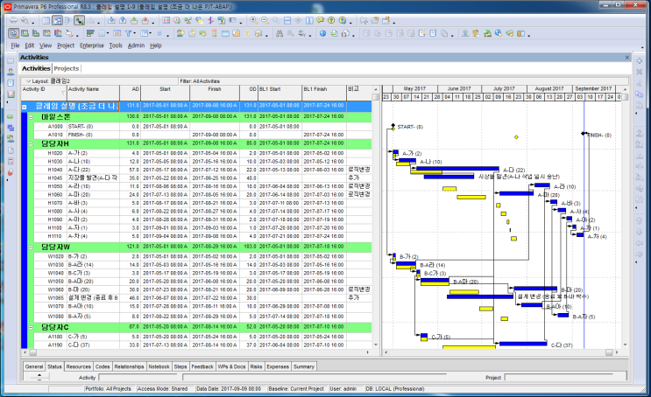Click the table's vertical scrollbar thumb
This screenshot has width=651, height=397.
pyautogui.click(x=376, y=97)
